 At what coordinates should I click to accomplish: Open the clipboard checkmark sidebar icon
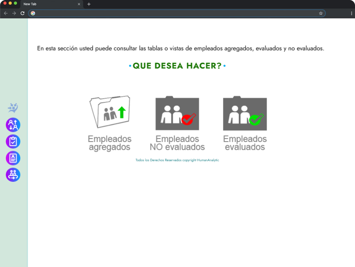[13, 142]
